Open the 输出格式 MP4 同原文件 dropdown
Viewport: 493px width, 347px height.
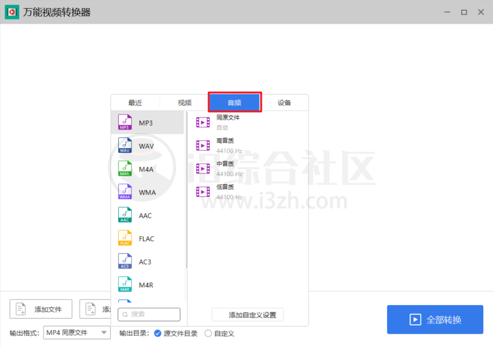click(x=77, y=333)
